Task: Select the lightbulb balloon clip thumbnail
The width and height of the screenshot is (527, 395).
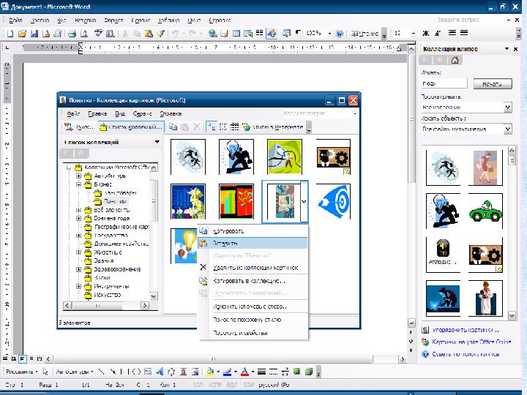Action: (185, 246)
